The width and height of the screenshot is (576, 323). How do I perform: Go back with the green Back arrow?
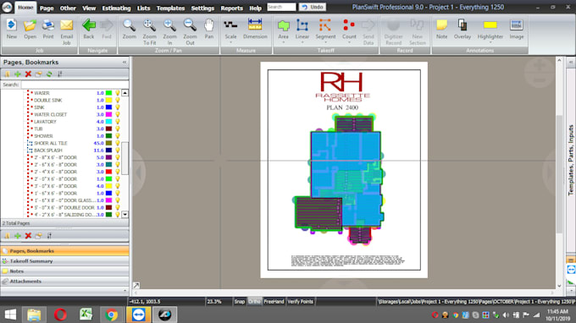(89, 30)
